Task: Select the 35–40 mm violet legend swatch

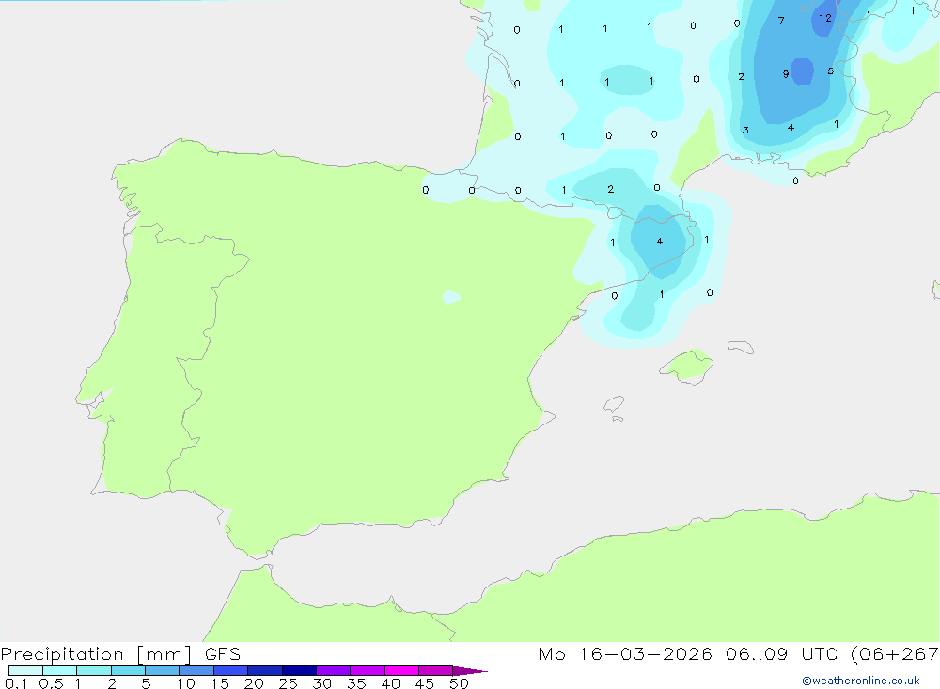Action: click(367, 670)
